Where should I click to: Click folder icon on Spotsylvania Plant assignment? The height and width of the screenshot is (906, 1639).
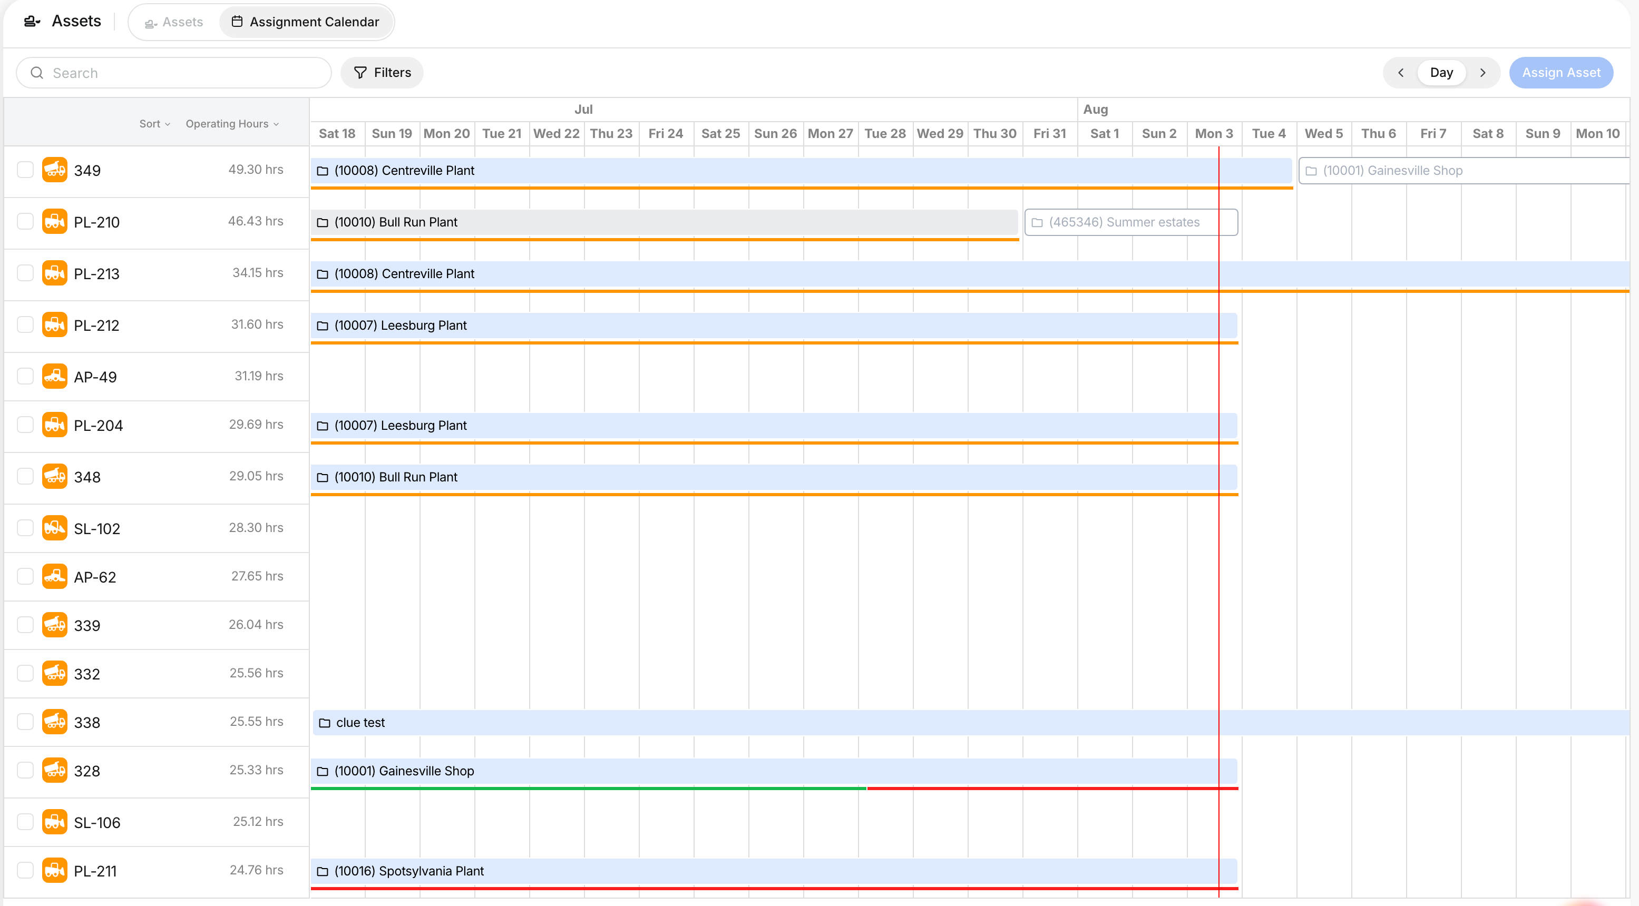(323, 872)
